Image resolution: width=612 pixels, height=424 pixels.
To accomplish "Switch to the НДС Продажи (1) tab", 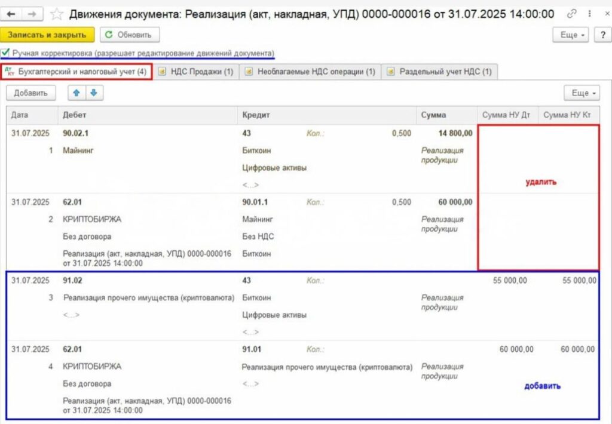I will point(196,72).
